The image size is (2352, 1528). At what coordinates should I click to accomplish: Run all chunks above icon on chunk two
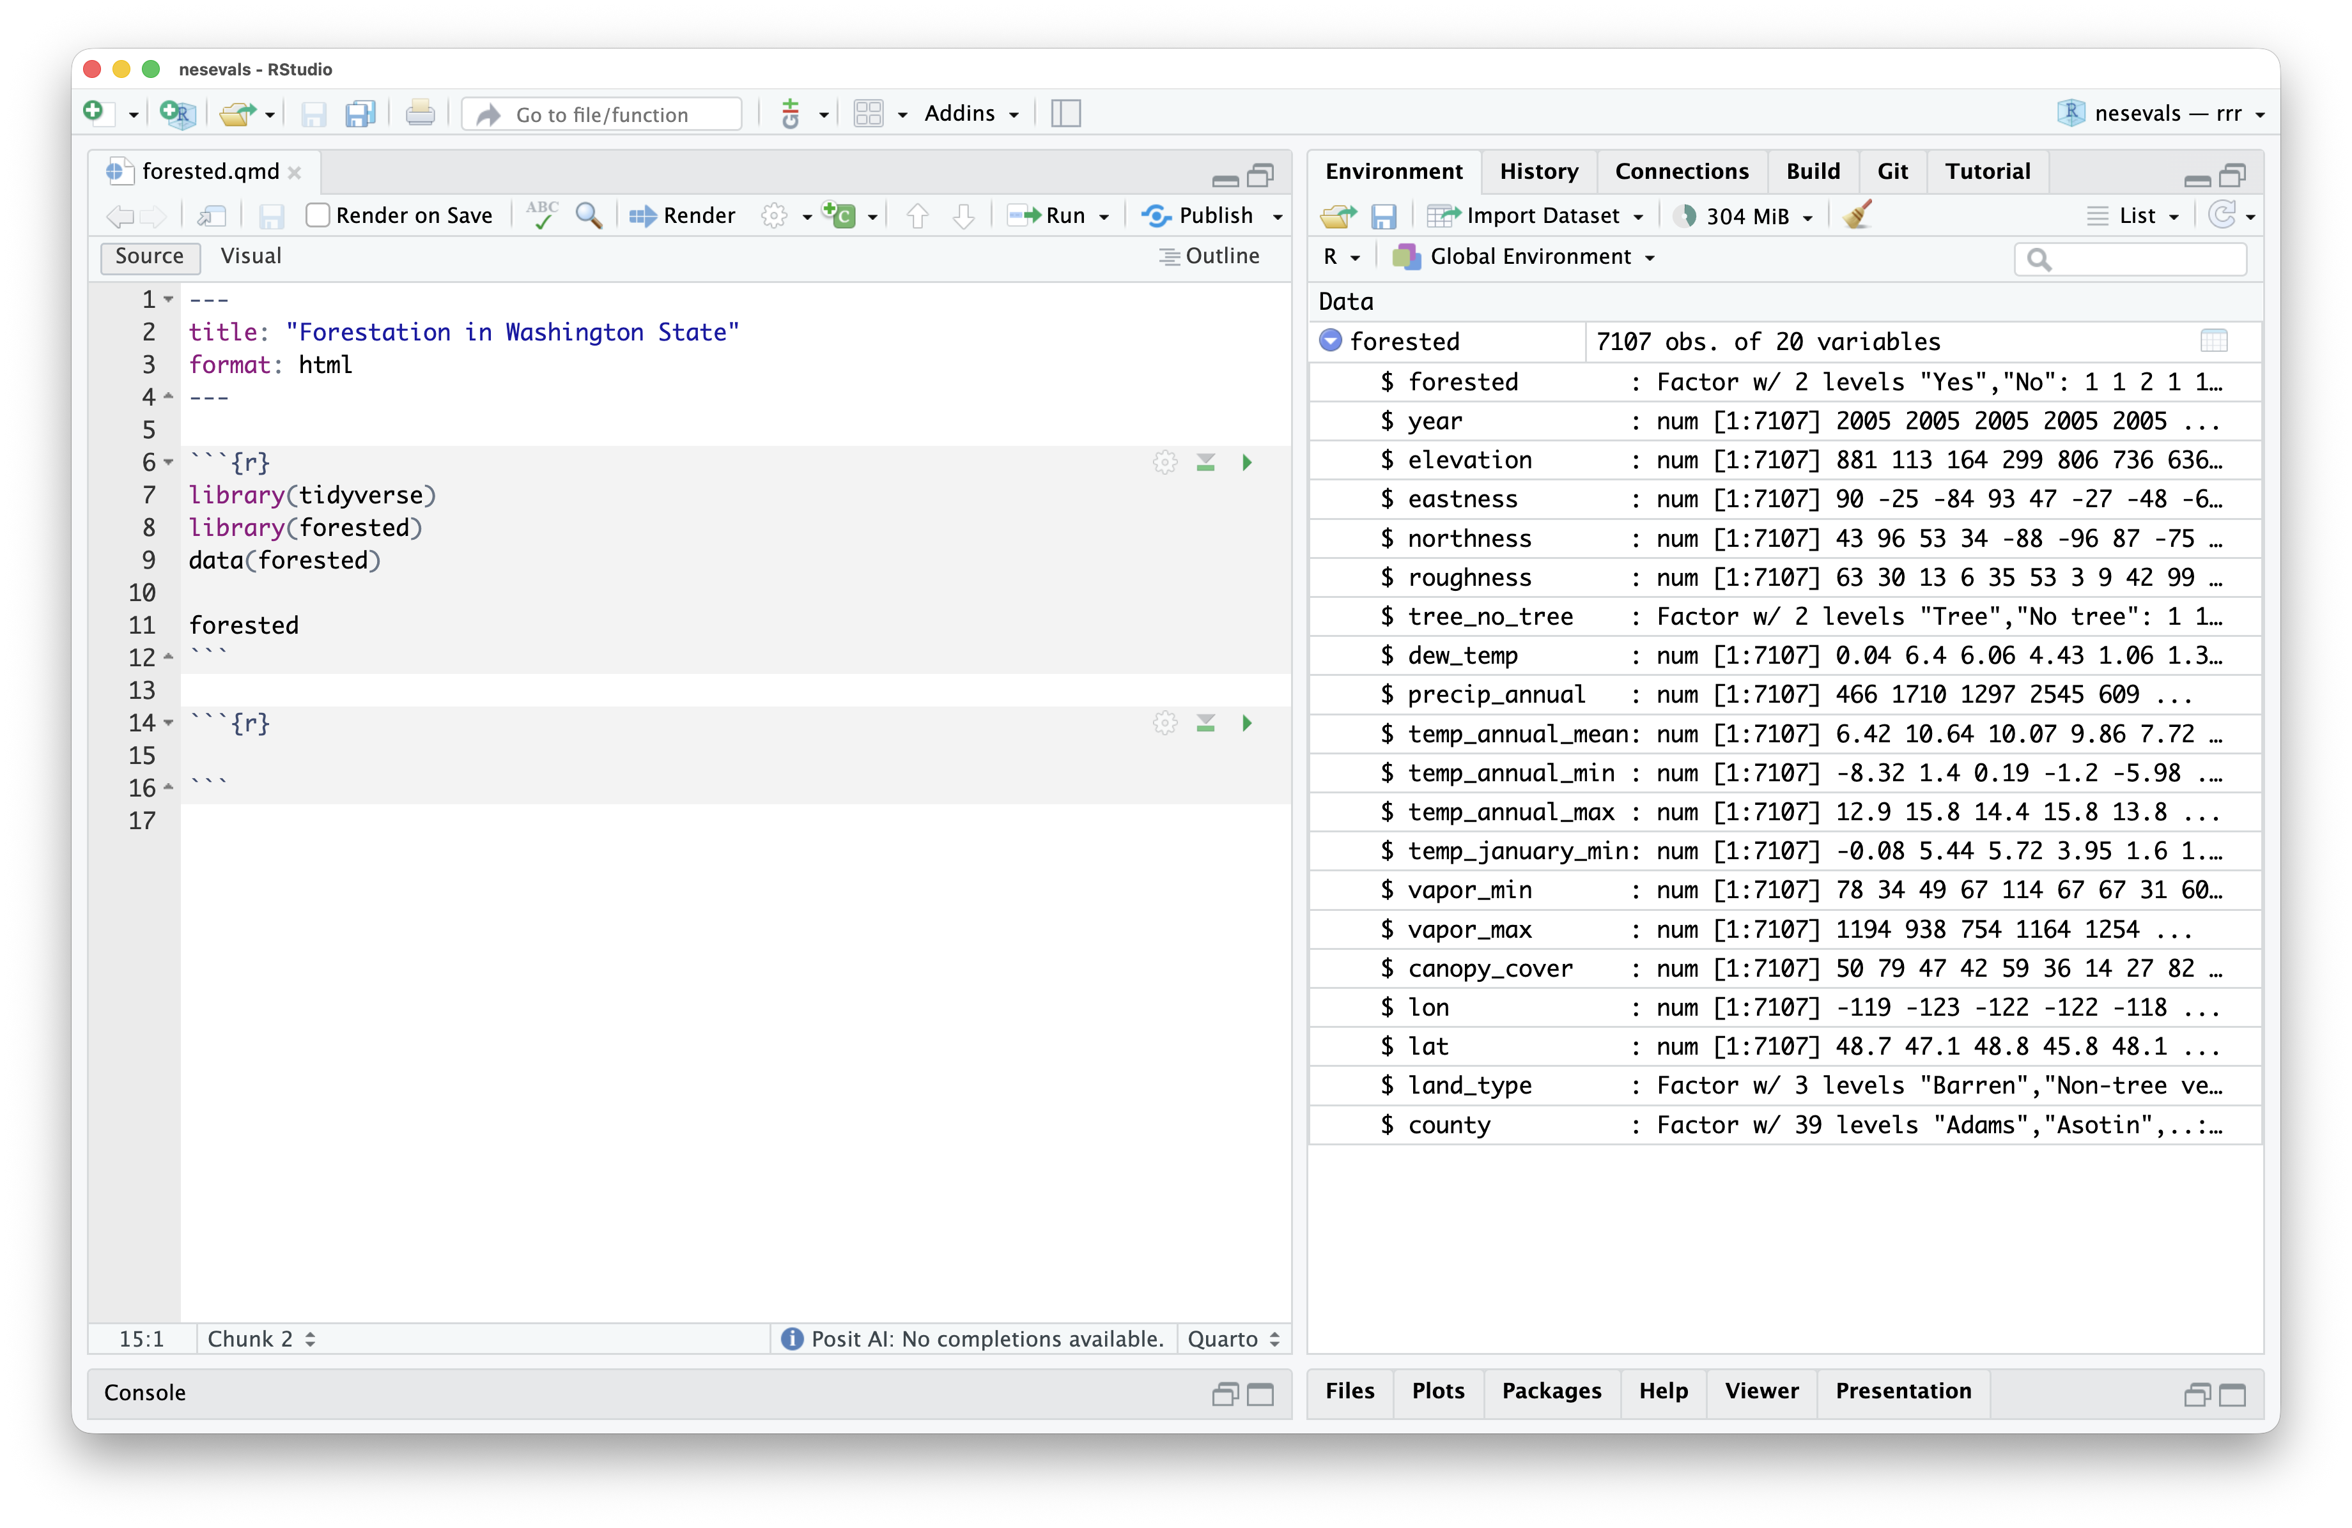[1205, 723]
